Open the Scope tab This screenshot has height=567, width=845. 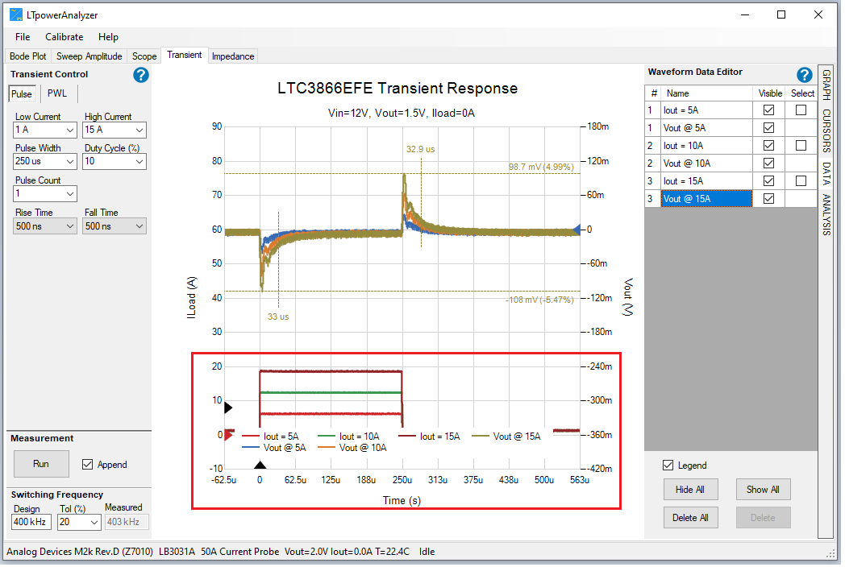click(x=144, y=56)
